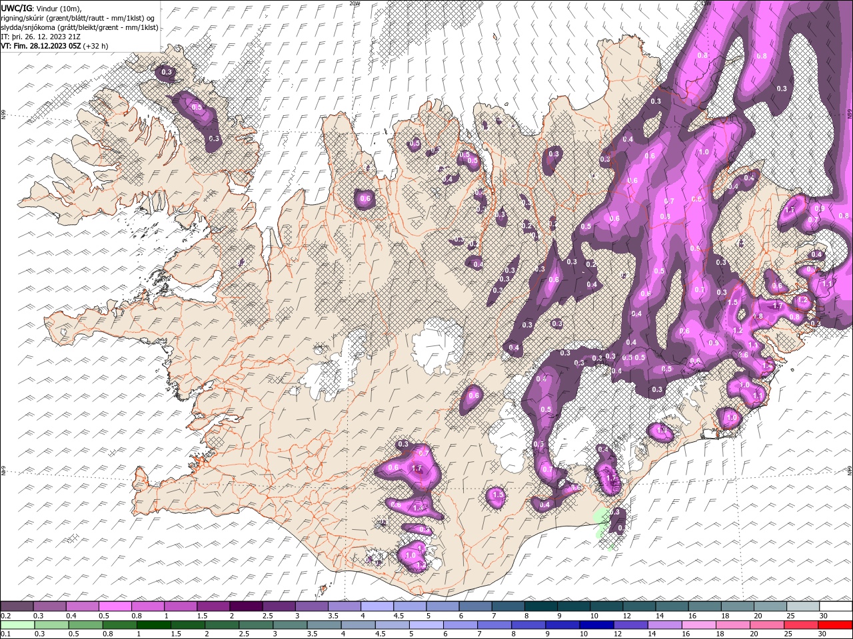Click the bright red lower swatch labelled 30
This screenshot has width=853, height=639.
pyautogui.click(x=836, y=625)
